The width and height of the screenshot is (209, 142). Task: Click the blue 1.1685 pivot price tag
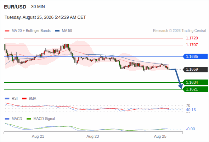click(196, 56)
